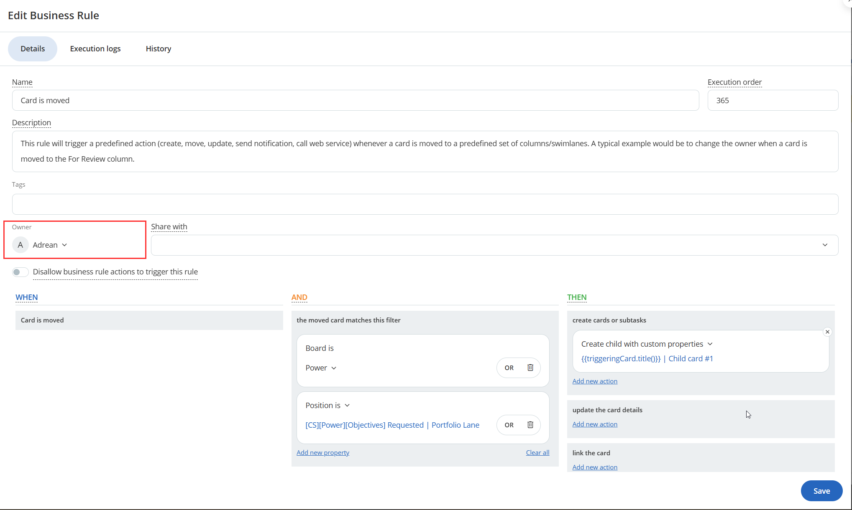Click the owner avatar icon 'A'
852x510 pixels.
[20, 245]
